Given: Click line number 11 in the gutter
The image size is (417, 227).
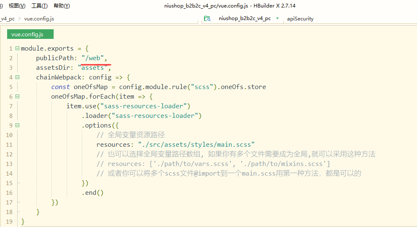Looking at the screenshot, I should (x=10, y=145).
